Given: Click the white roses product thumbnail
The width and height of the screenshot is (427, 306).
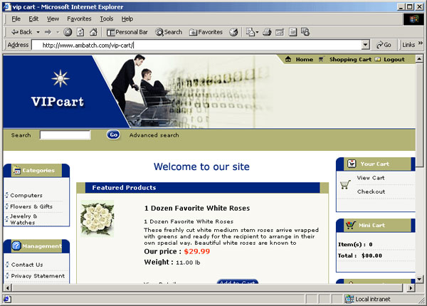Looking at the screenshot, I should tap(97, 220).
